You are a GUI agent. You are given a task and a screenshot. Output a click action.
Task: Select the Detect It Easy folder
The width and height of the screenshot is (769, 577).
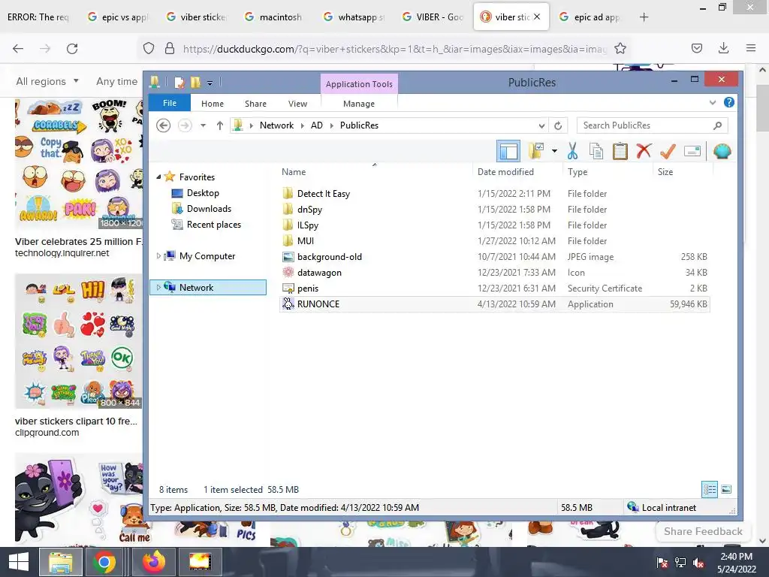click(494, 193)
